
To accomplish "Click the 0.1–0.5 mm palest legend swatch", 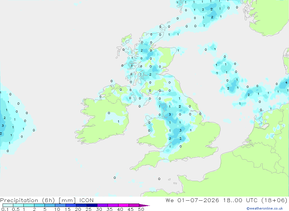I will [x=8, y=205].
